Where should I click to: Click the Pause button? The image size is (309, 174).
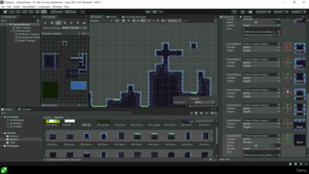click(154, 12)
